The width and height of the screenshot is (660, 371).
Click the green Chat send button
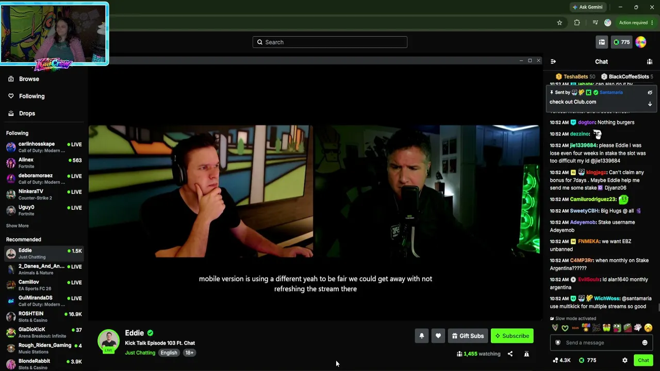[643, 360]
